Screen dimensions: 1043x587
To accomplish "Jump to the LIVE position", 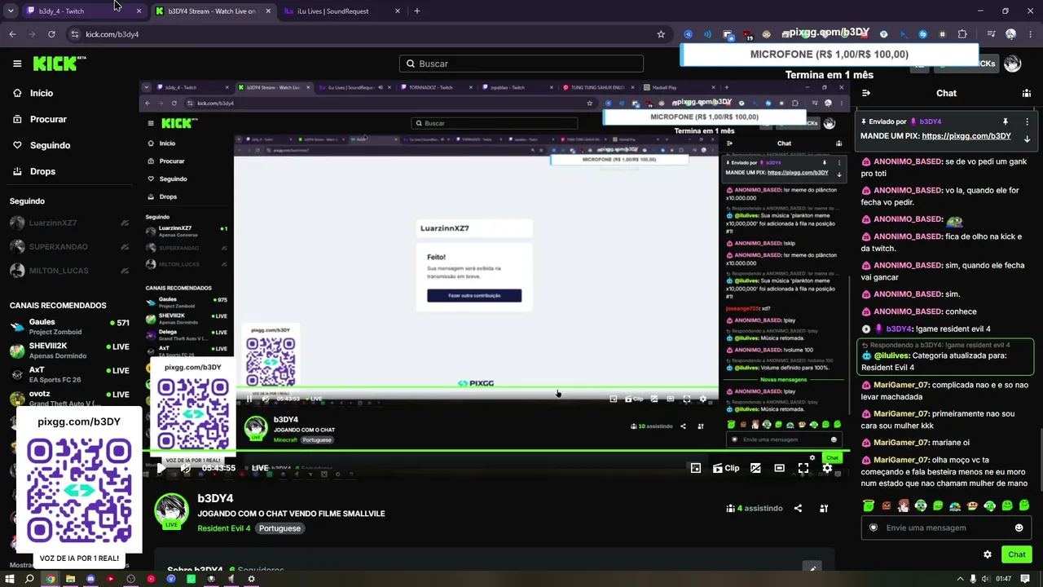I will coord(260,468).
